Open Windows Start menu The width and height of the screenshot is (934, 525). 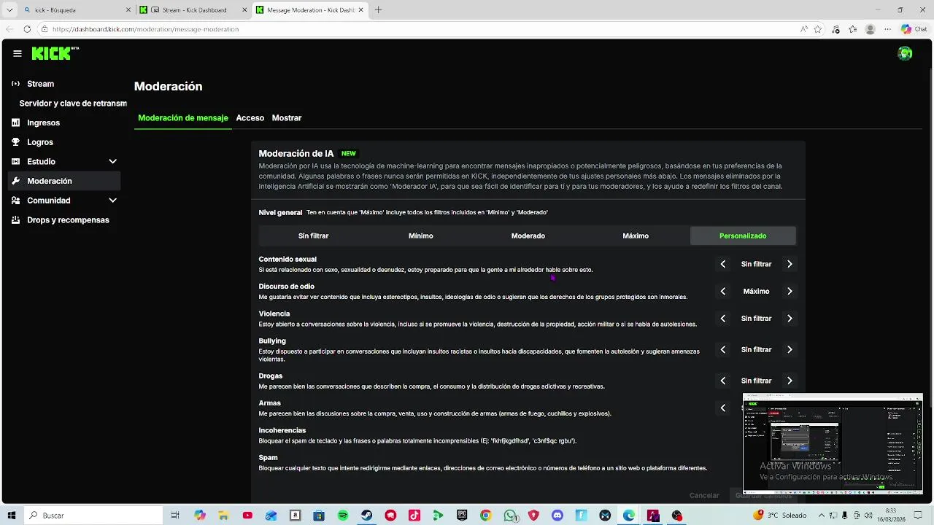point(12,516)
